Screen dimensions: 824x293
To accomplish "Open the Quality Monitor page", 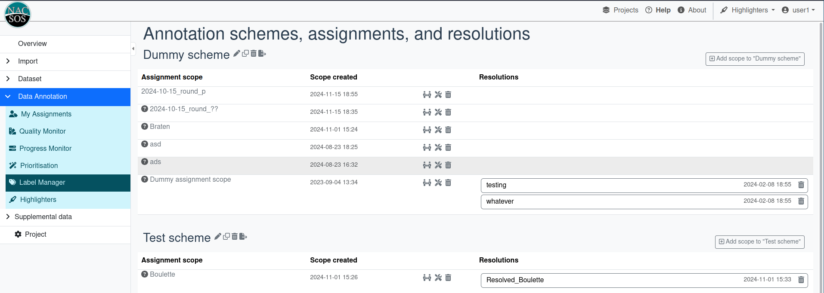I will (42, 131).
